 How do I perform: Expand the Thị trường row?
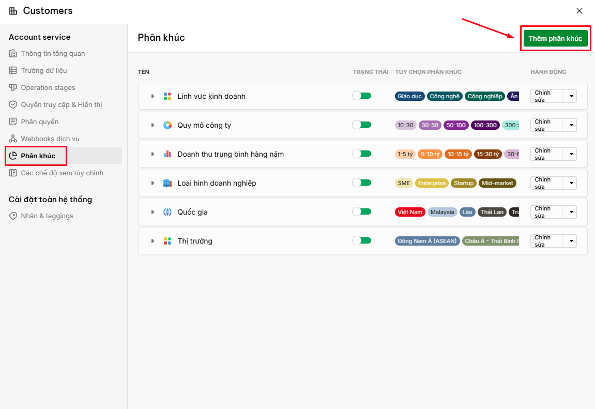(x=152, y=241)
